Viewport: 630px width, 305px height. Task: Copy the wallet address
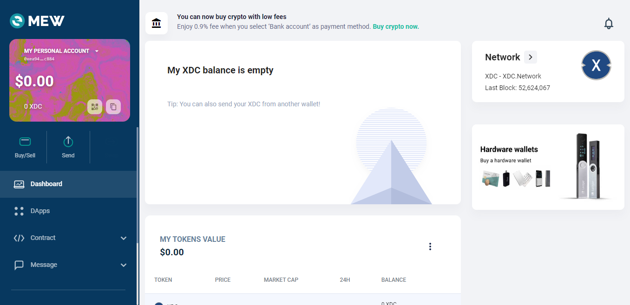tap(113, 107)
